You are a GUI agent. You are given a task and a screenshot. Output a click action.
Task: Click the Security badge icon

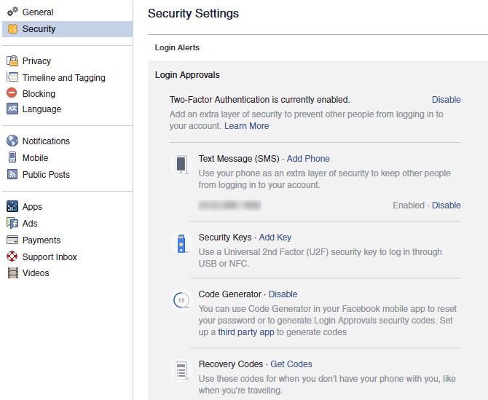coord(12,28)
